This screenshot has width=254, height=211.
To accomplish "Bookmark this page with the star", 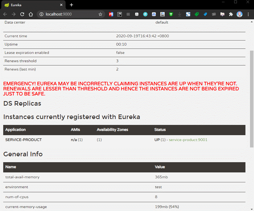I will 100,14.
